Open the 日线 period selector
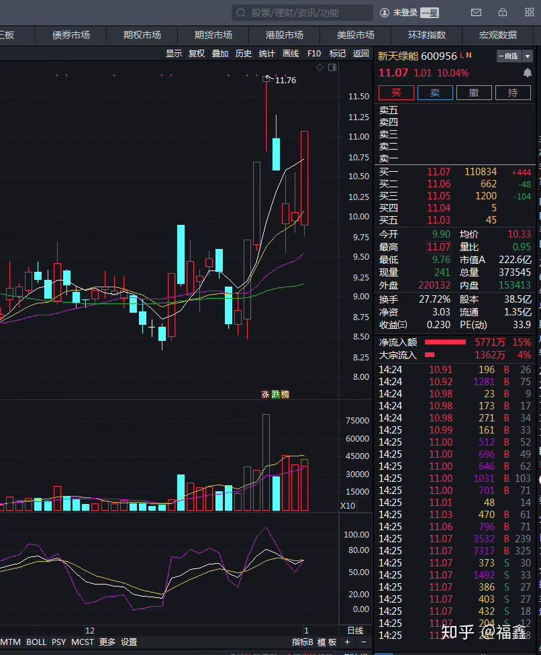 click(354, 629)
